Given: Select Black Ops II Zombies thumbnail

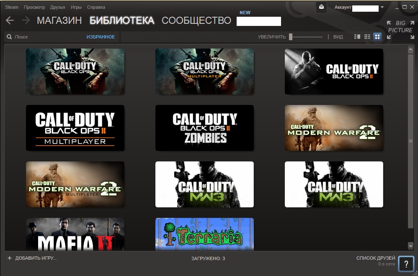Looking at the screenshot, I should [x=204, y=128].
